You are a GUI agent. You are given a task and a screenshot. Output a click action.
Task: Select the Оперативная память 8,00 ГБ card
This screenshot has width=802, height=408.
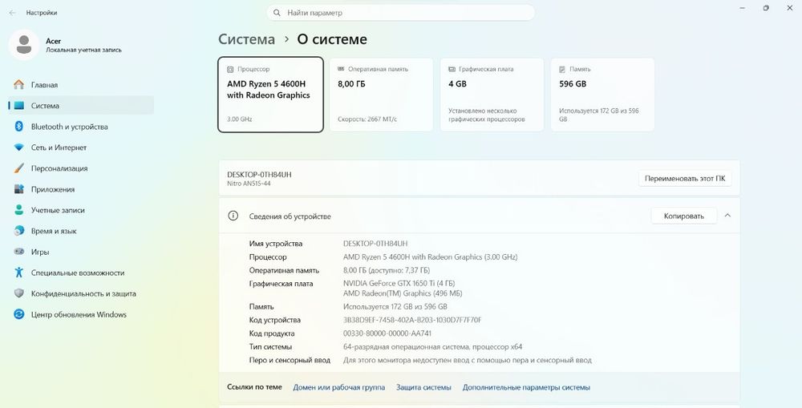tap(381, 95)
